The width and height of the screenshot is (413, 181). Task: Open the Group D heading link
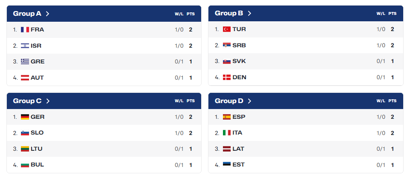pyautogui.click(x=229, y=101)
